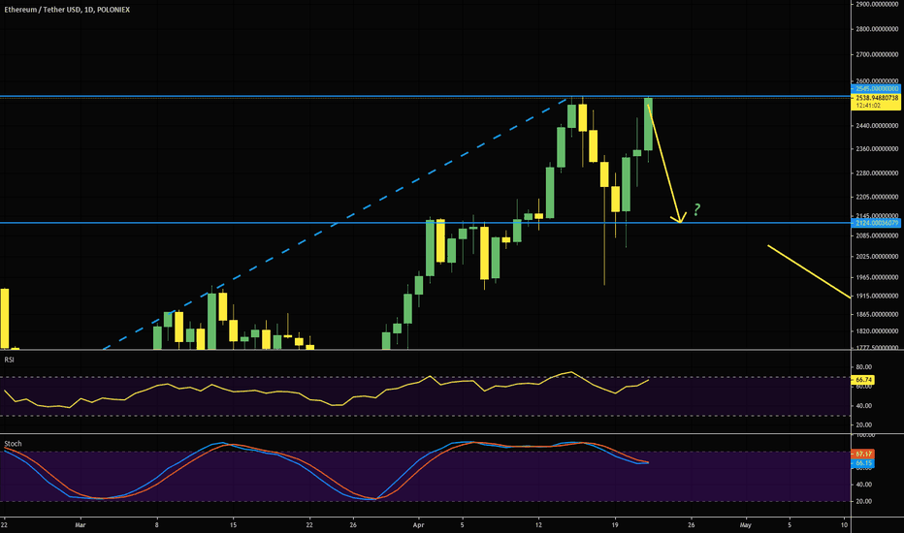Image resolution: width=904 pixels, height=533 pixels.
Task: Select the 2085.00000000 price scale label
Action: [x=877, y=235]
